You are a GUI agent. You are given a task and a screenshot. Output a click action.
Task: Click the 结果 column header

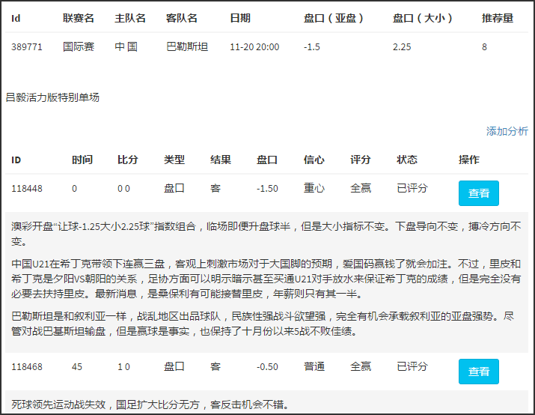[221, 160]
